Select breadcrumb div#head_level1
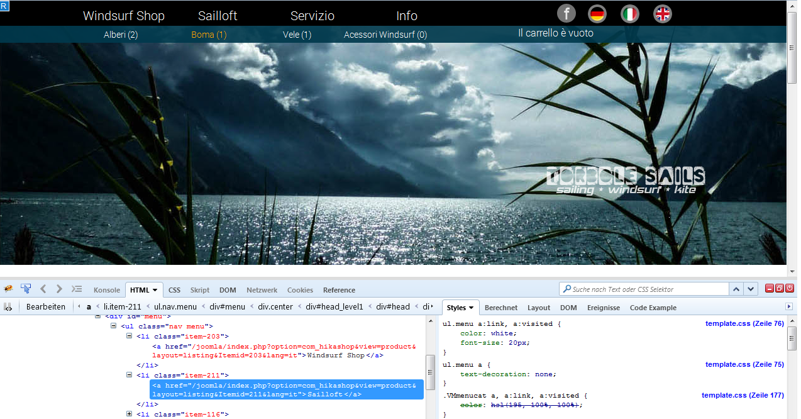The image size is (801, 419). [334, 307]
